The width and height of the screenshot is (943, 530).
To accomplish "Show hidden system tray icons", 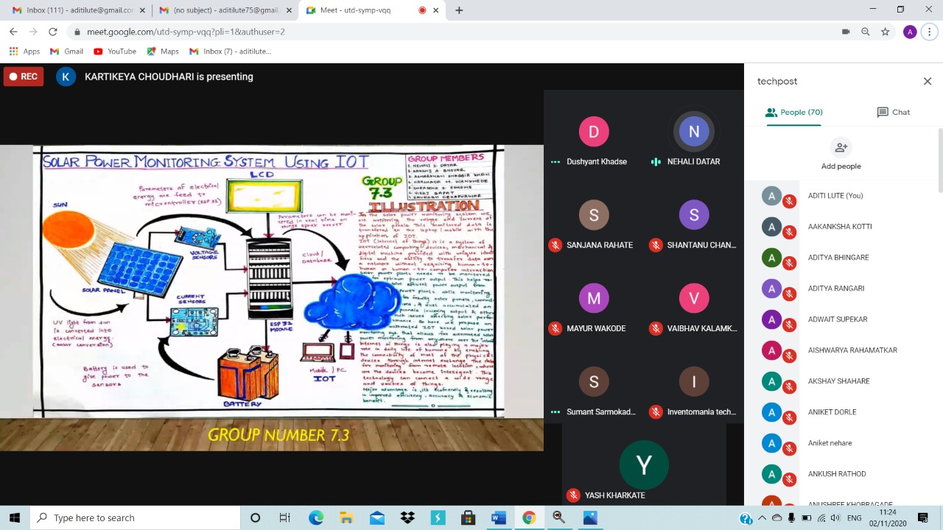I will click(x=762, y=517).
